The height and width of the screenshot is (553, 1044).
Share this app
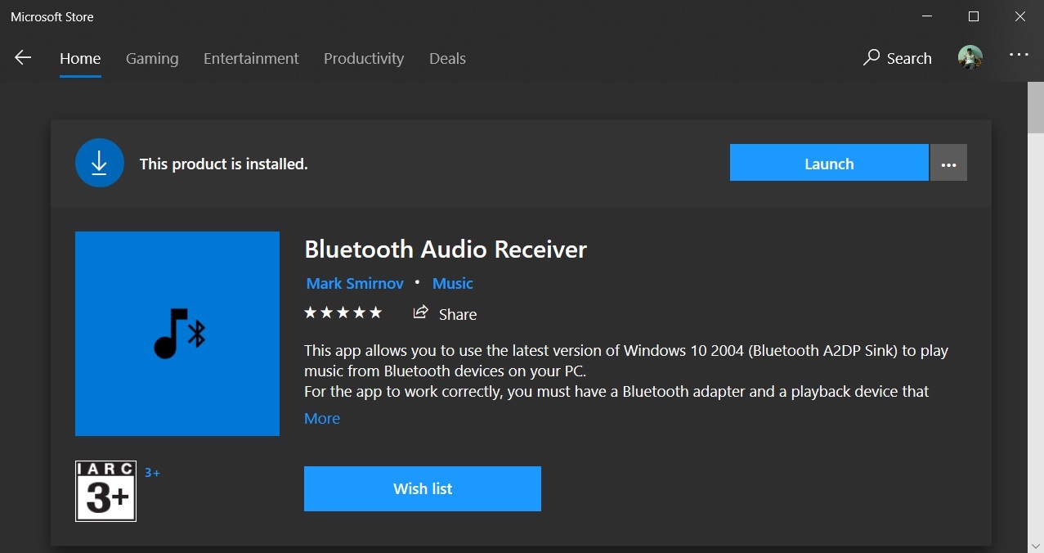(445, 313)
